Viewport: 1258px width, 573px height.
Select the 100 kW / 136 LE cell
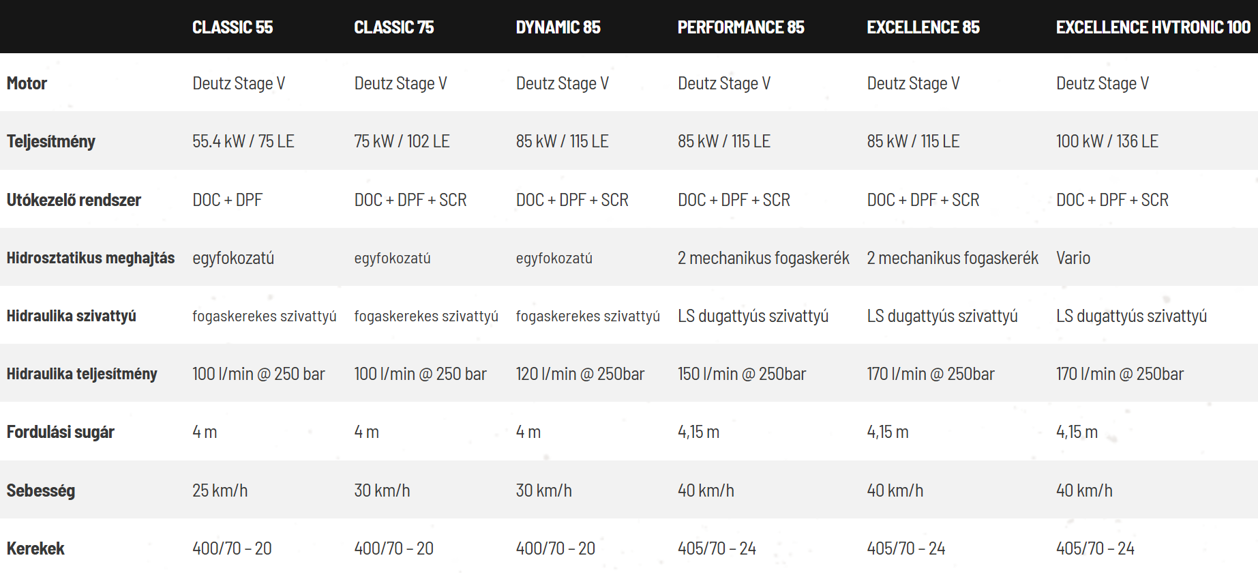(x=1107, y=142)
